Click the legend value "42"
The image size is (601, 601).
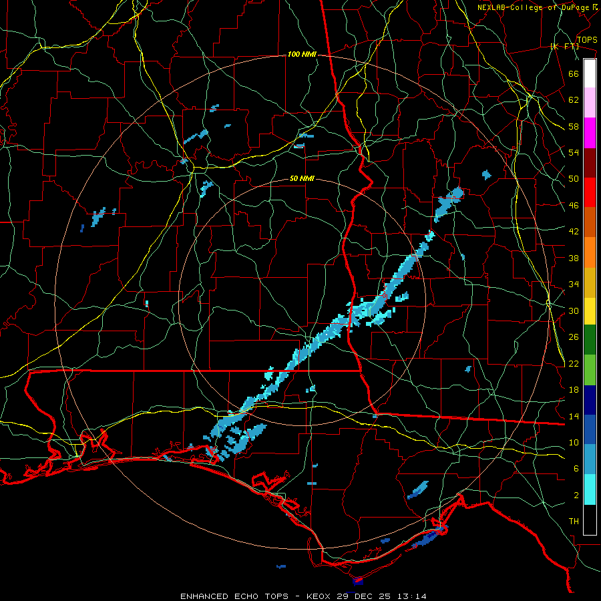pos(574,232)
